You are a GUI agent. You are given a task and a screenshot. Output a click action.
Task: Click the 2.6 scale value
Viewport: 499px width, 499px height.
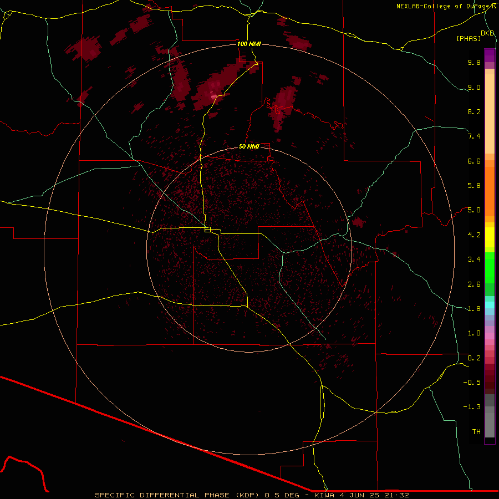pyautogui.click(x=474, y=284)
